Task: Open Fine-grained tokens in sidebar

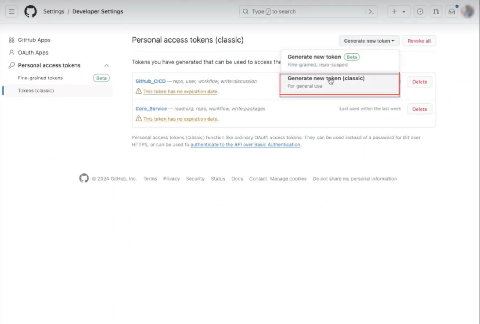Action: click(40, 78)
